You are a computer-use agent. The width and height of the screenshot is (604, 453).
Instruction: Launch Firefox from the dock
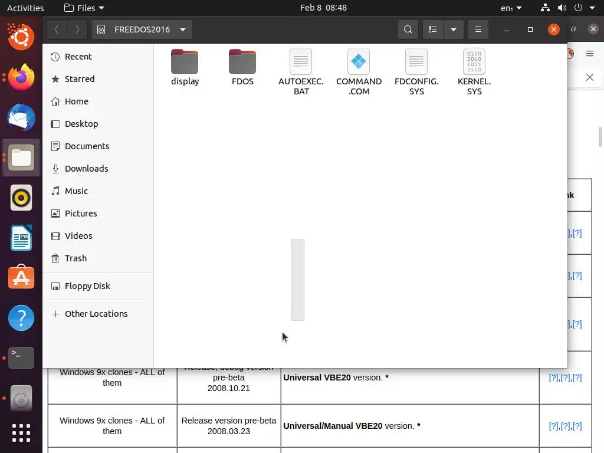[x=21, y=77]
